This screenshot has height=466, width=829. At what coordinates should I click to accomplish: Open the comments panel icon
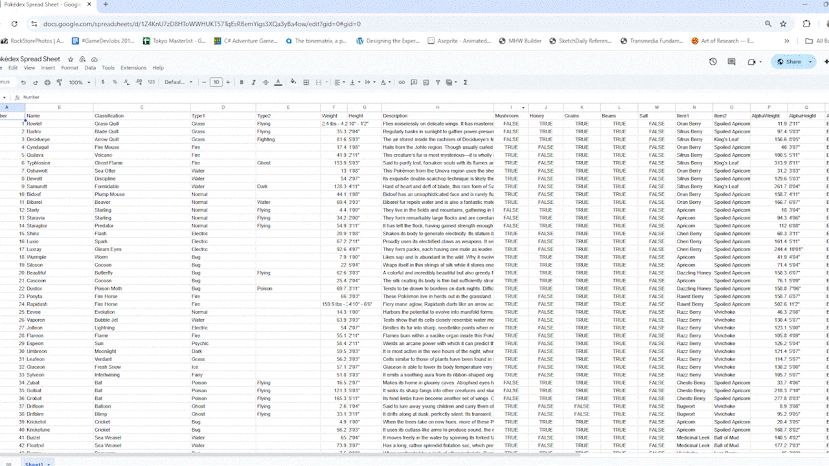(x=731, y=61)
